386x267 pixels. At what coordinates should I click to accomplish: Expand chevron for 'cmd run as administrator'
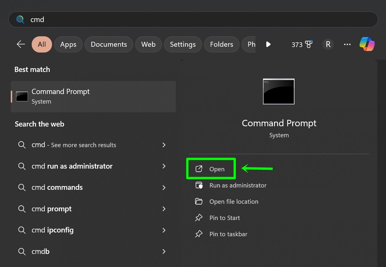click(x=164, y=166)
